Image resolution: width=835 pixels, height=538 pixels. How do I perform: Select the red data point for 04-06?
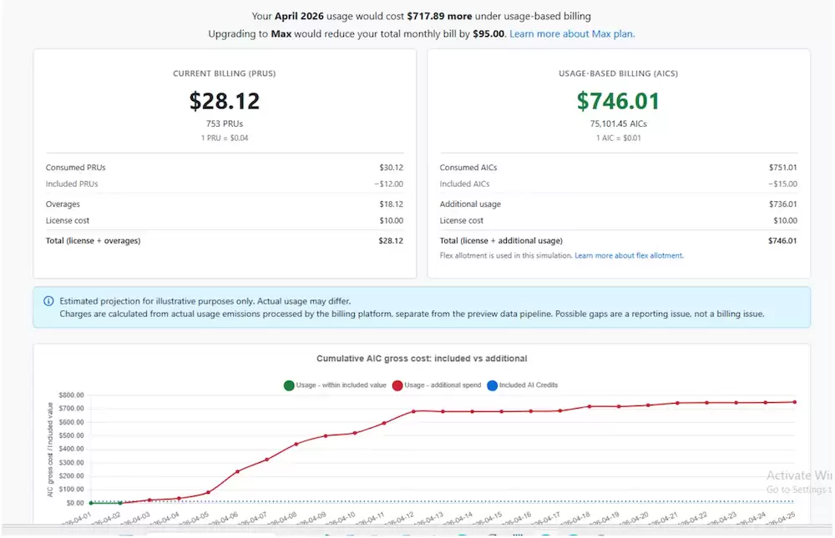tap(237, 471)
